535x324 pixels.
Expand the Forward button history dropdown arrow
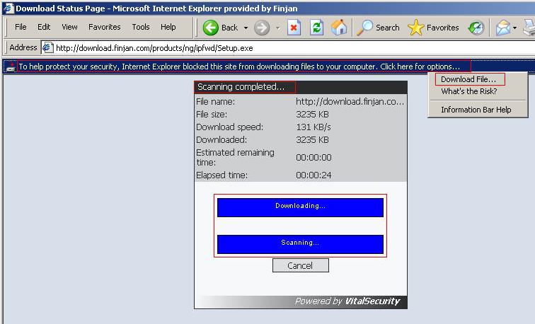[277, 28]
